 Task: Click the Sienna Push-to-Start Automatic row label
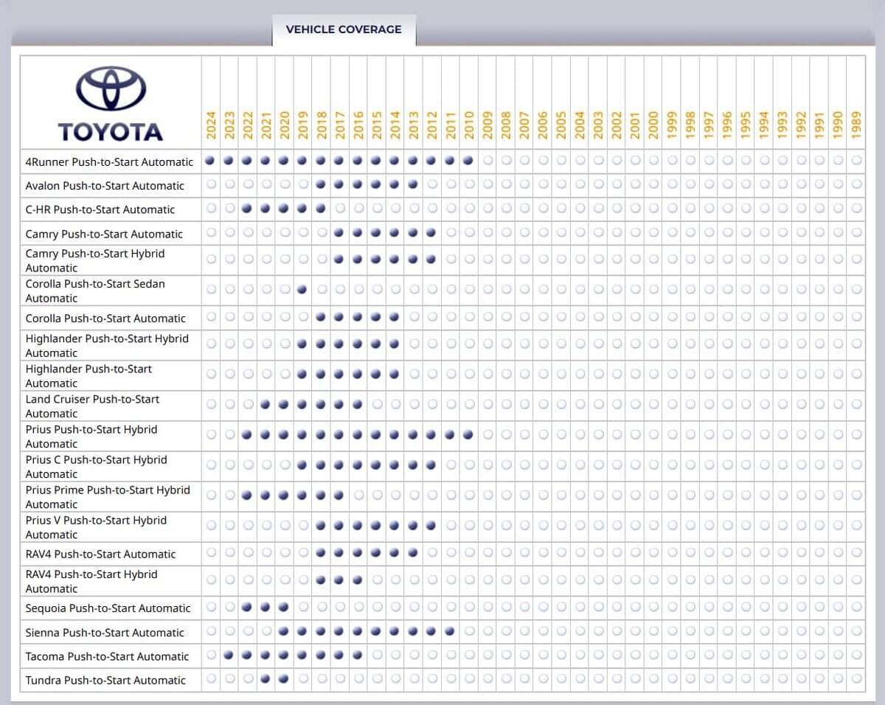tap(105, 632)
